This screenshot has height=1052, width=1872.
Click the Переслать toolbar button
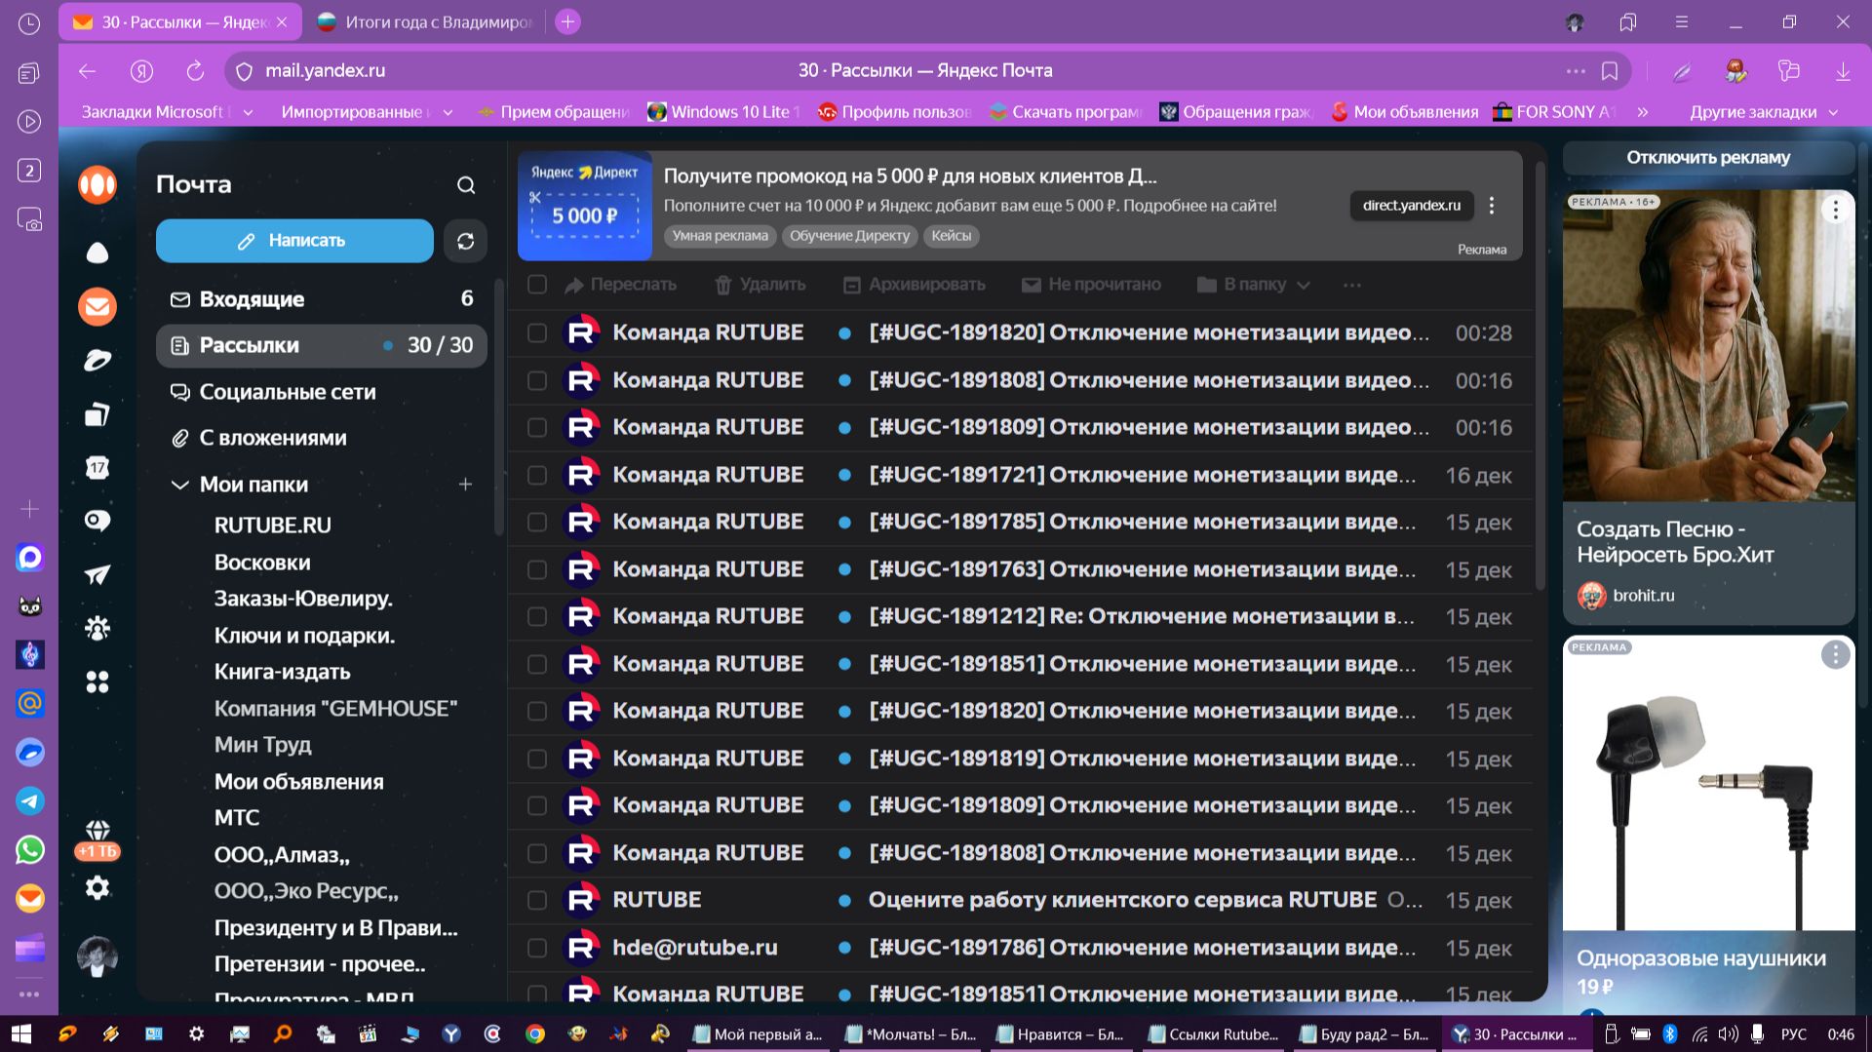pos(620,285)
